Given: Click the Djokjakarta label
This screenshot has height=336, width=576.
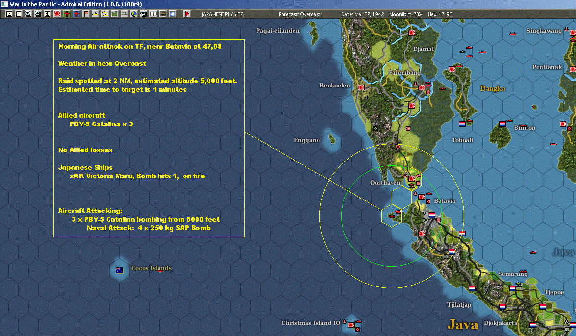Looking at the screenshot, I should 500,323.
